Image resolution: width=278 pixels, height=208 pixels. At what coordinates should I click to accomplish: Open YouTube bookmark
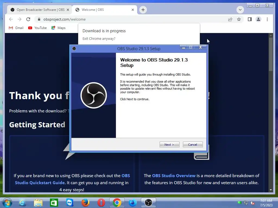coord(37,28)
